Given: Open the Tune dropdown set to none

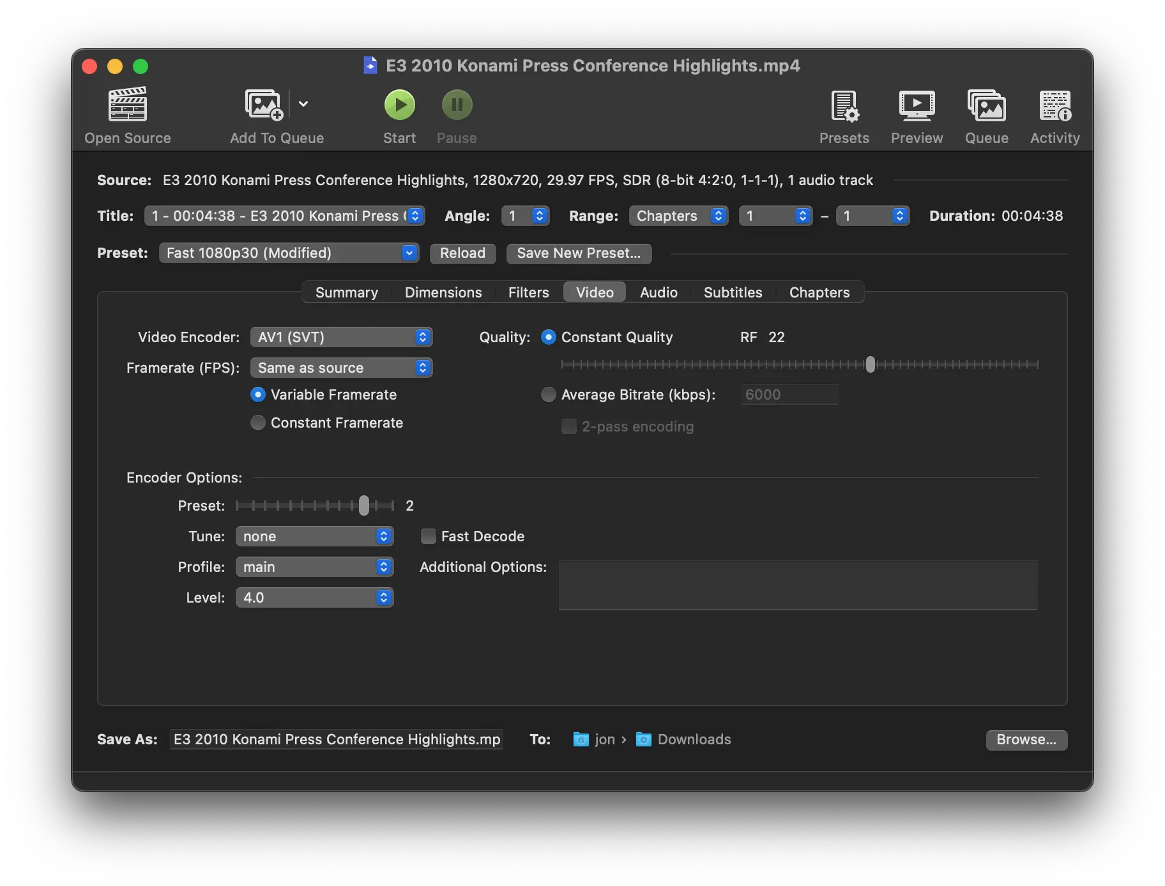Looking at the screenshot, I should (314, 536).
